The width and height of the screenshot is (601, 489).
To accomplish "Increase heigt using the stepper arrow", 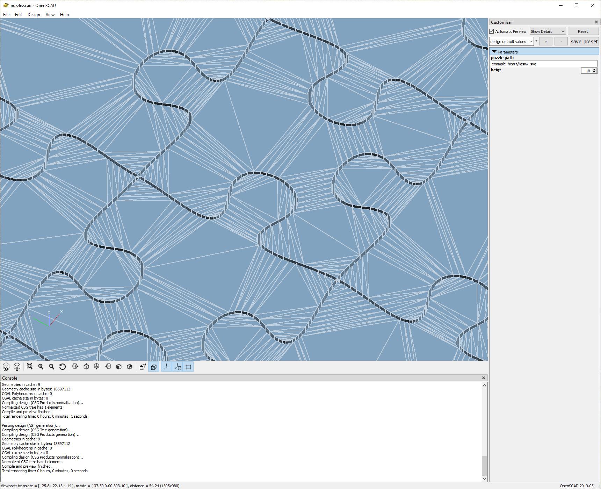I will coord(595,69).
